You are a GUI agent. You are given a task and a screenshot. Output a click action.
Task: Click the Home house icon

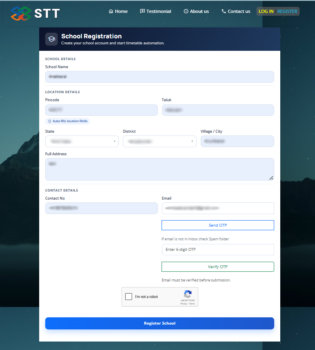[111, 11]
